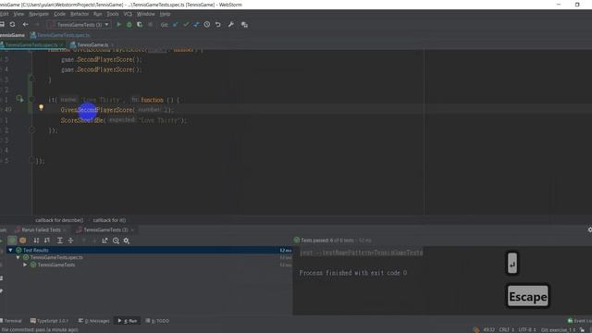Switch to the TennisGame.ts editor tab
This screenshot has width=592, height=333.
click(92, 45)
